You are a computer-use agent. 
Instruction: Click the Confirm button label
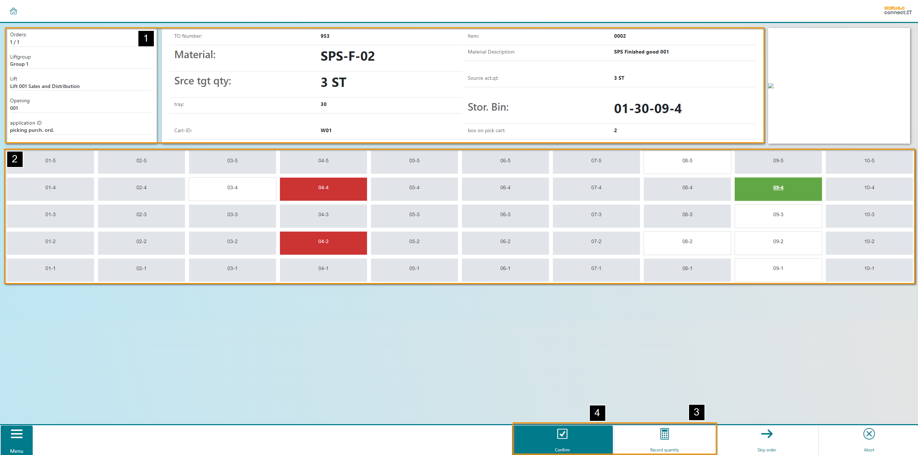point(562,450)
